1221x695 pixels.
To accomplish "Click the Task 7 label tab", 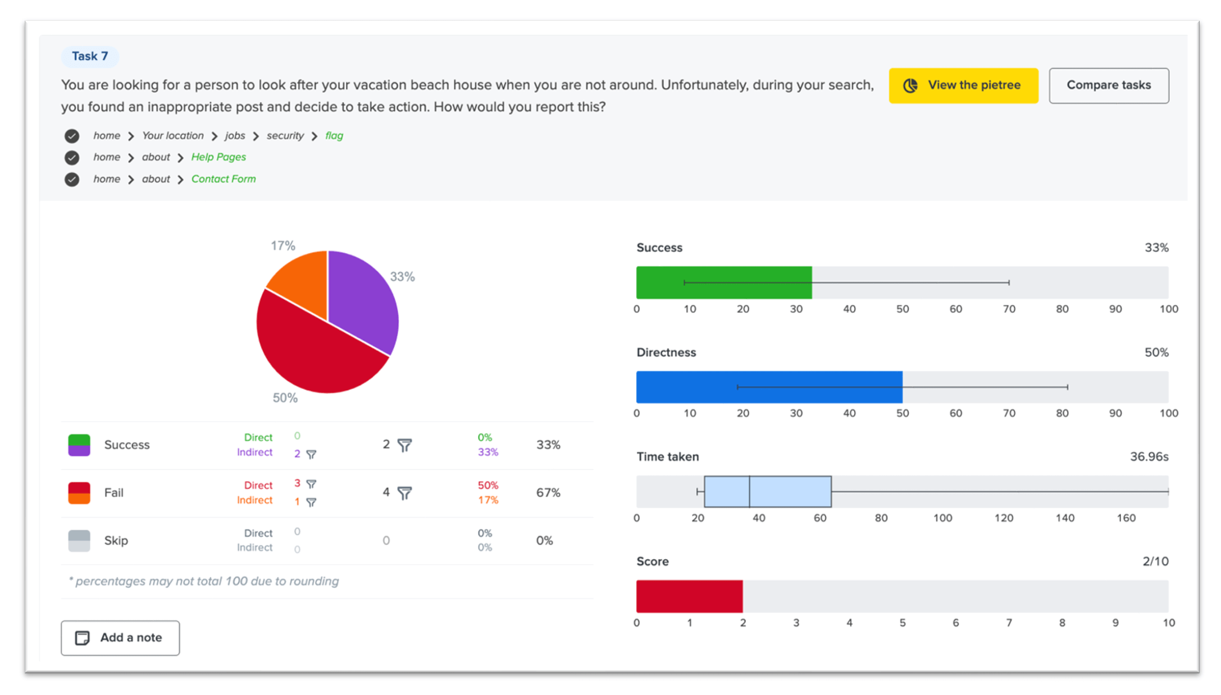I will pyautogui.click(x=90, y=56).
